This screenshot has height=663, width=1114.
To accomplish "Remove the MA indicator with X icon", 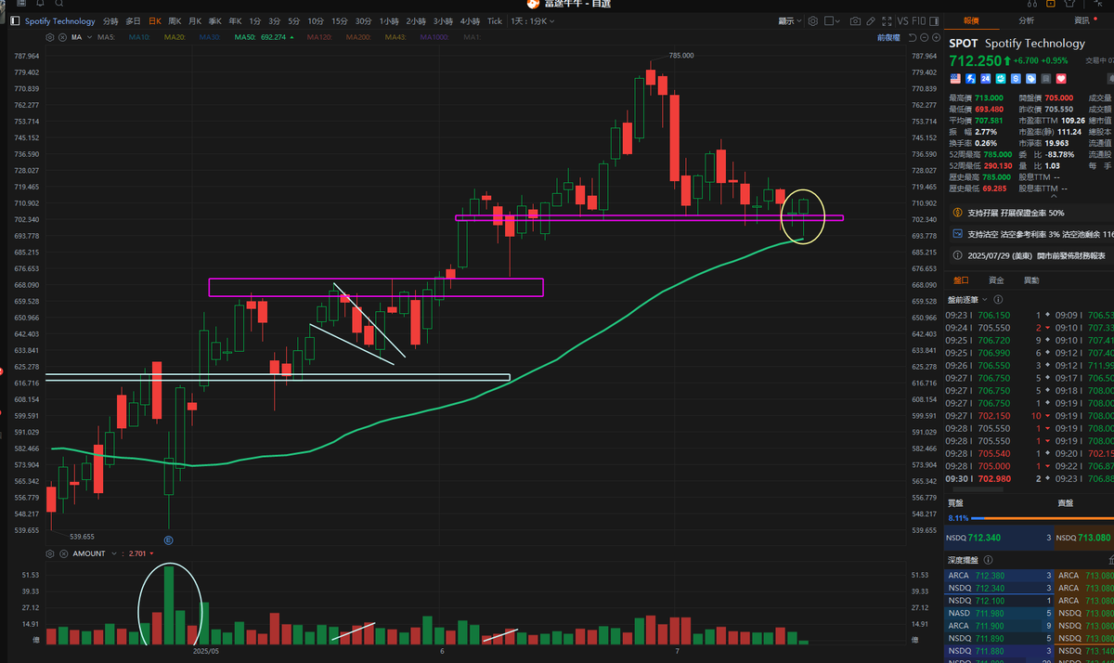I will point(62,37).
